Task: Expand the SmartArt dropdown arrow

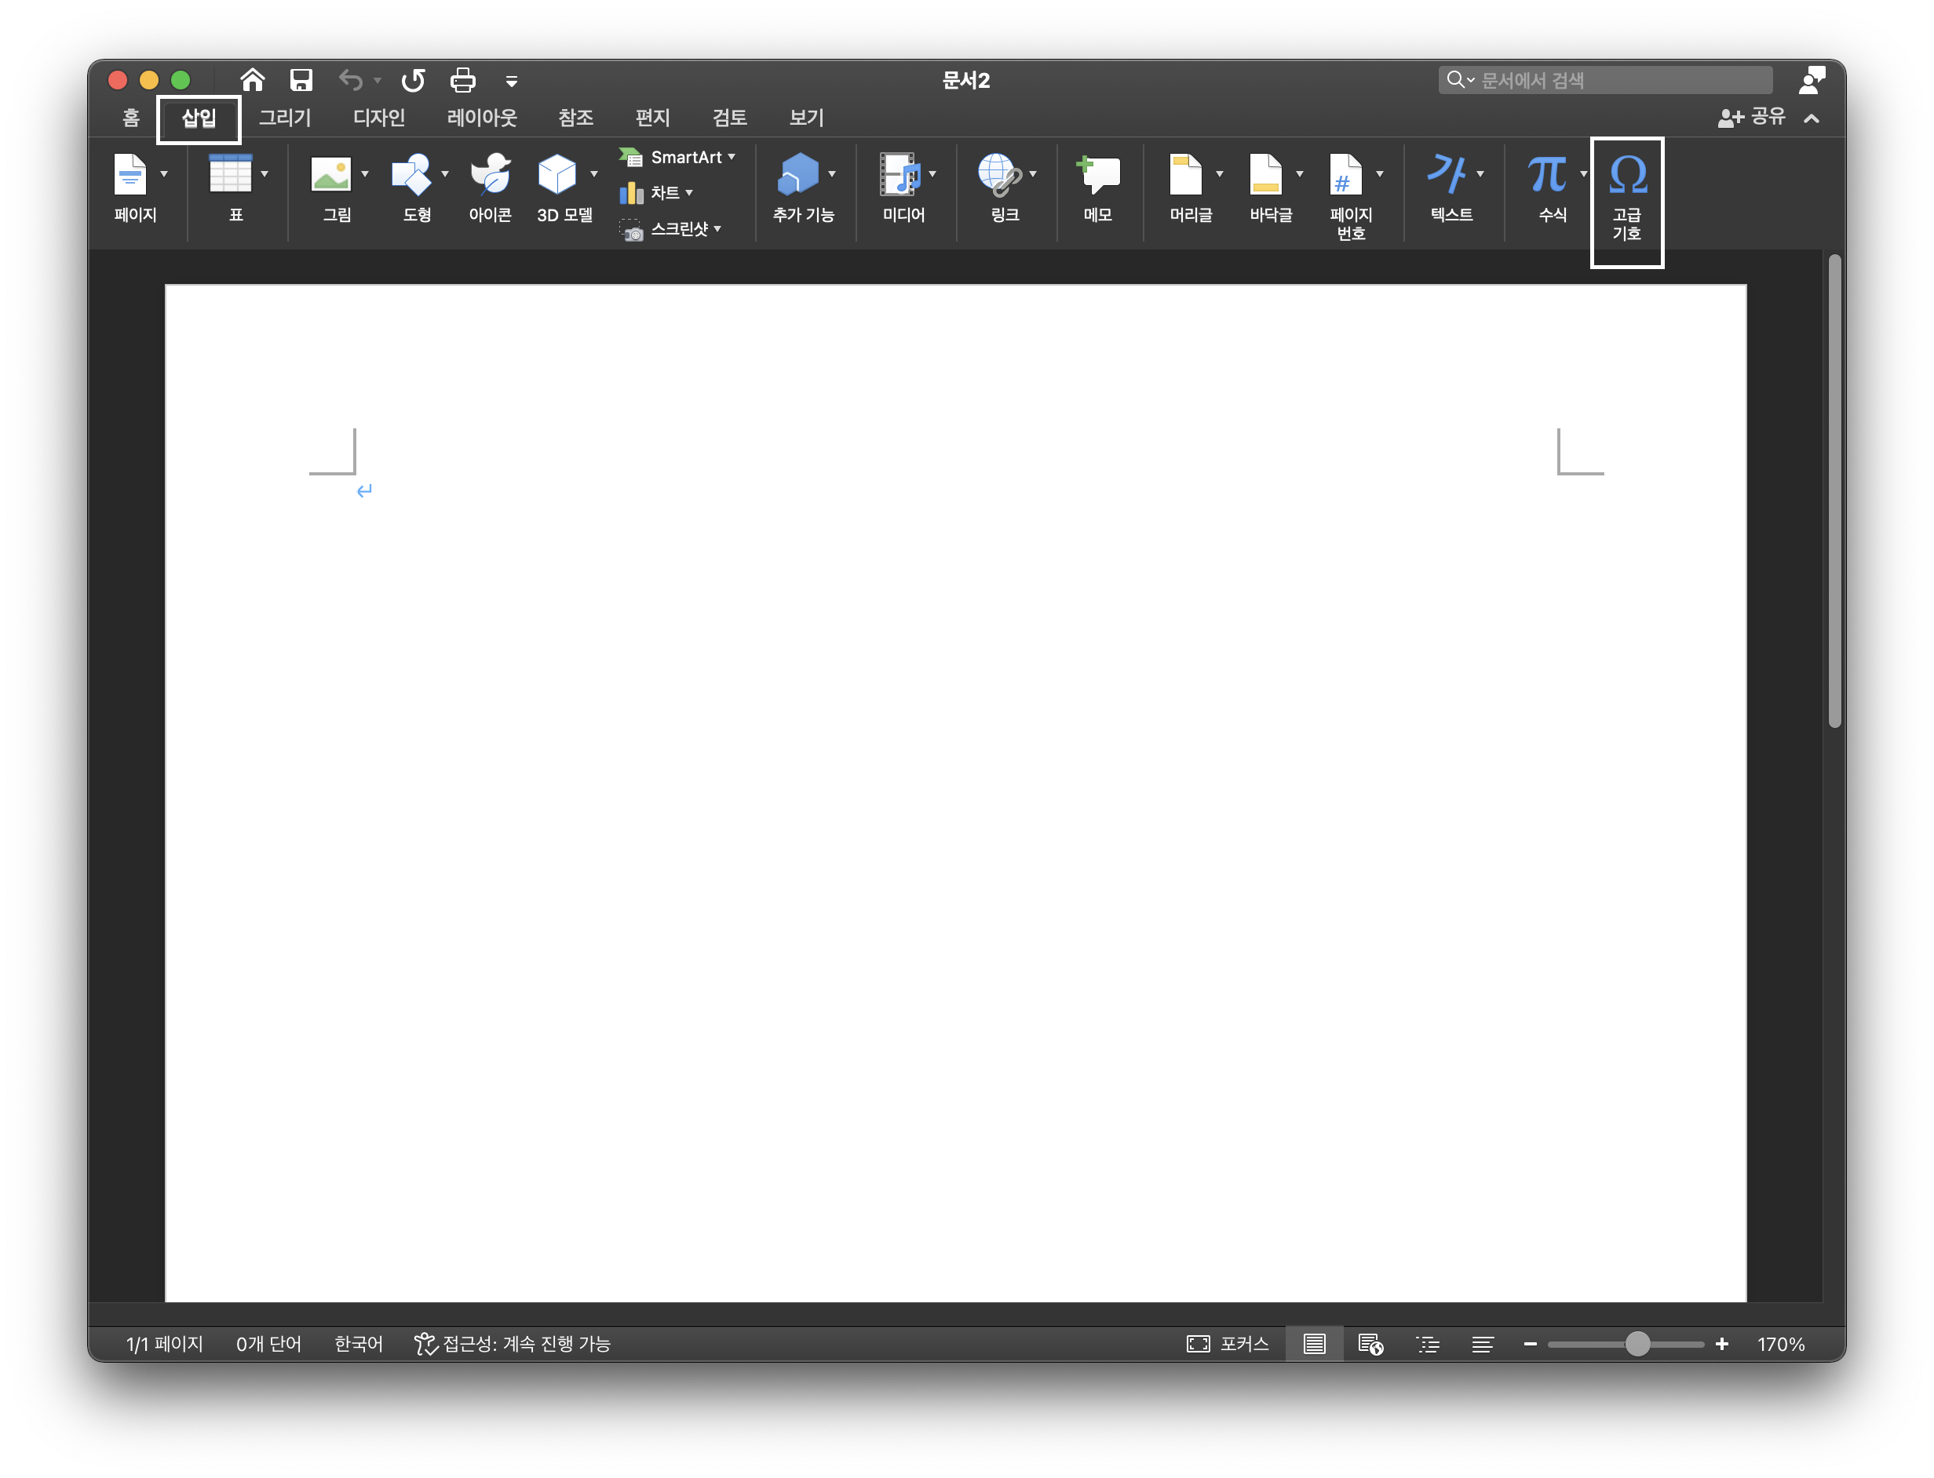Action: [x=732, y=157]
